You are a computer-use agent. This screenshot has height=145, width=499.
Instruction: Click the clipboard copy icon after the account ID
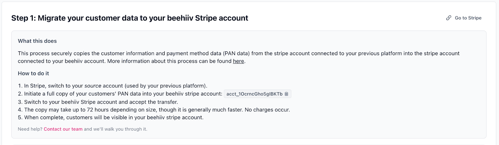(x=287, y=94)
